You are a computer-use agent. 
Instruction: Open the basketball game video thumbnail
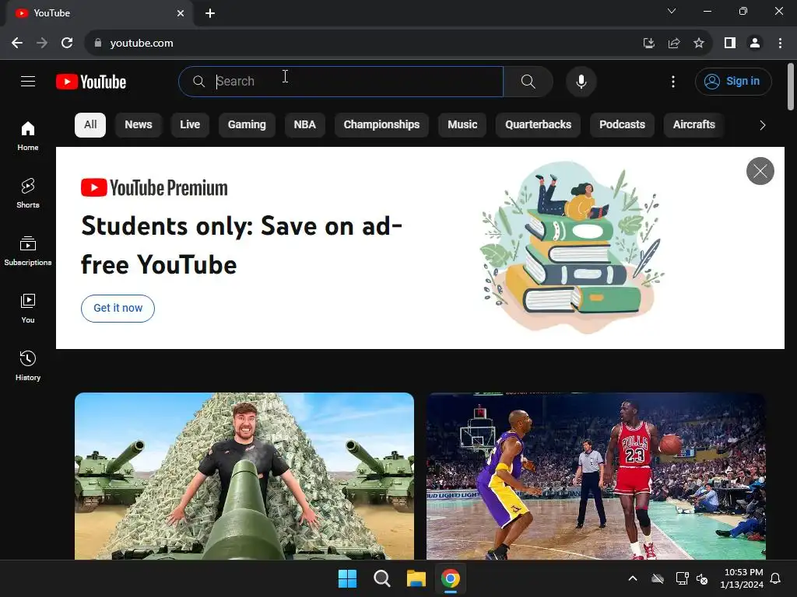pyautogui.click(x=595, y=476)
